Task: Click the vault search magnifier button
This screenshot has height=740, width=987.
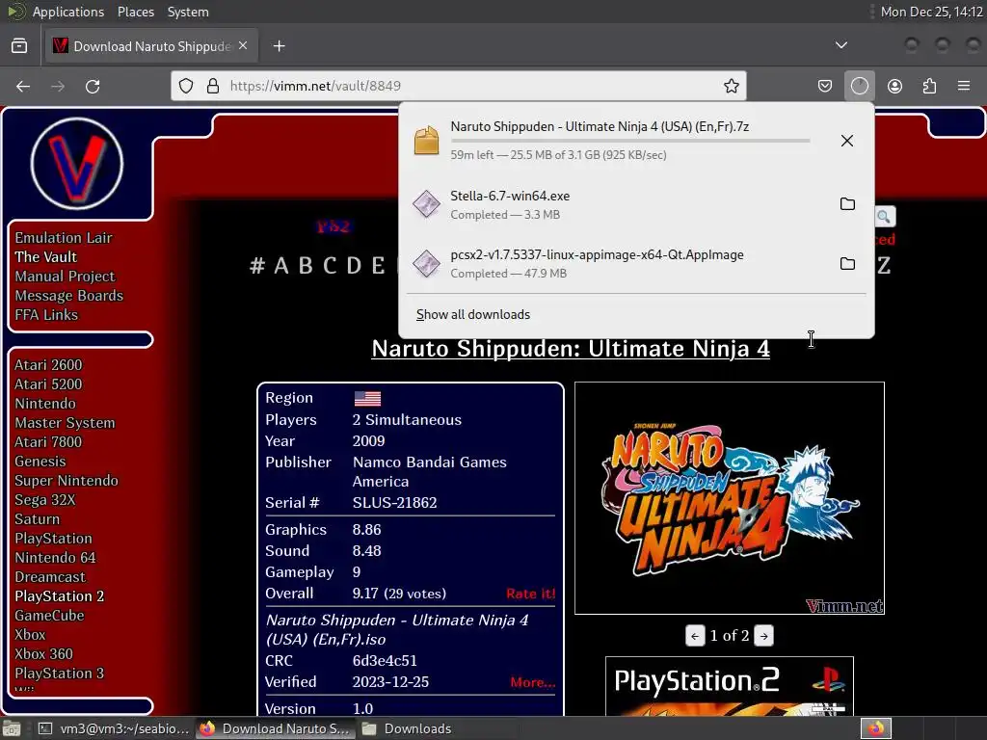Action: click(885, 217)
